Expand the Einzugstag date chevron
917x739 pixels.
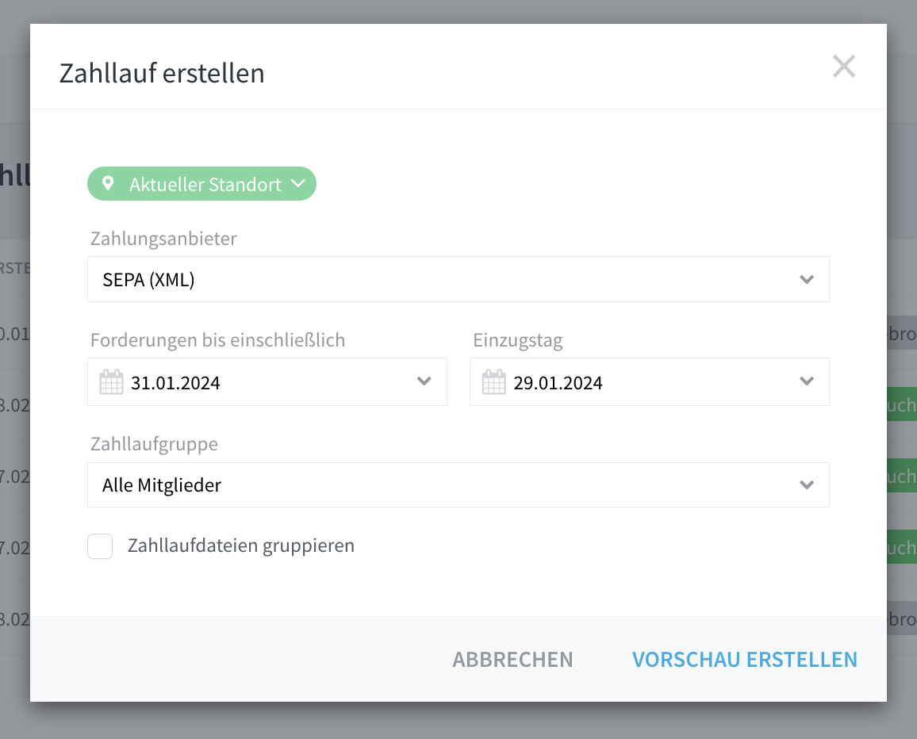point(807,381)
